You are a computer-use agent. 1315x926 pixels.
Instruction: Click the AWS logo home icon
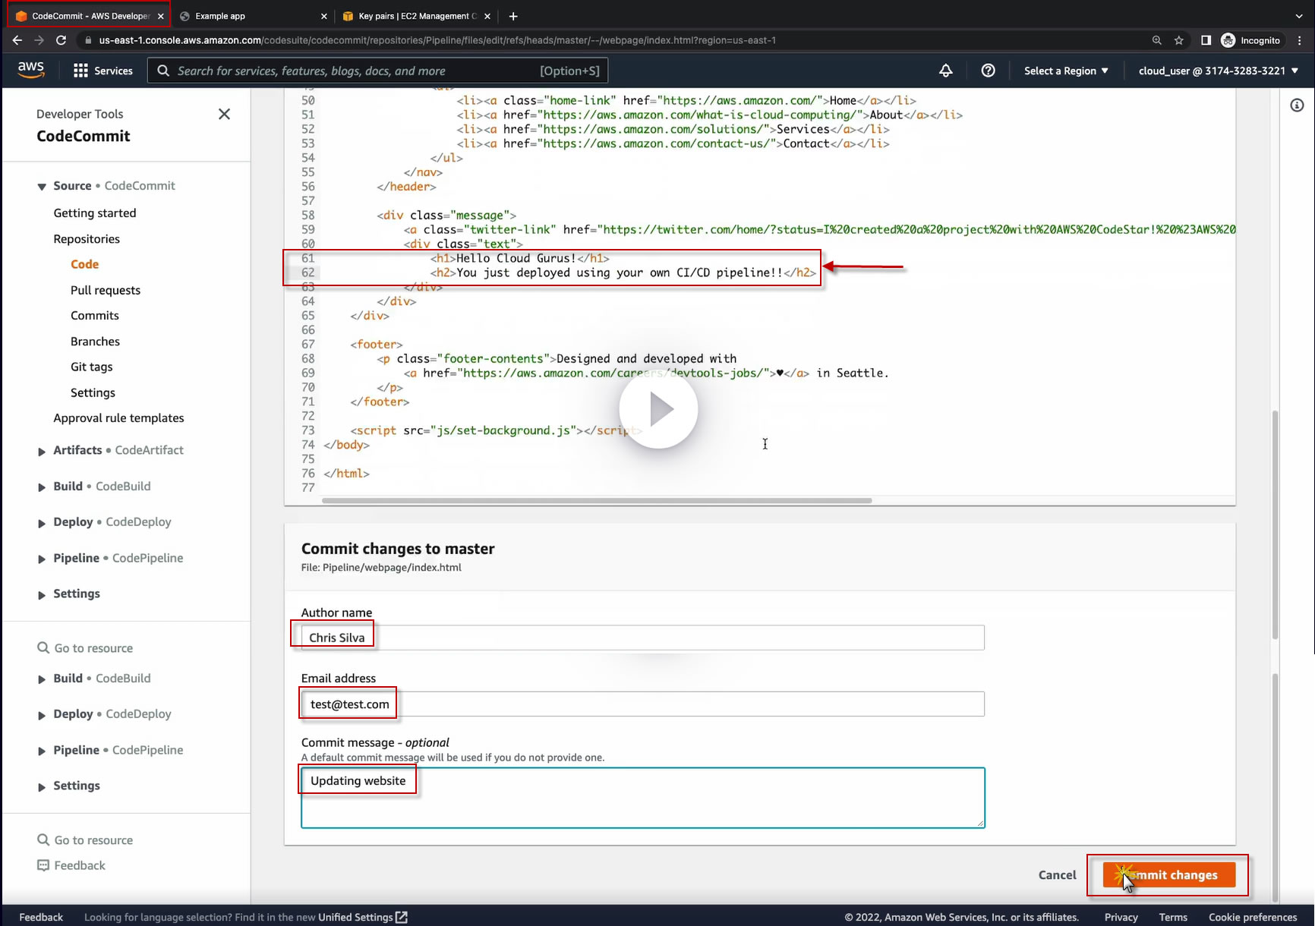click(30, 70)
